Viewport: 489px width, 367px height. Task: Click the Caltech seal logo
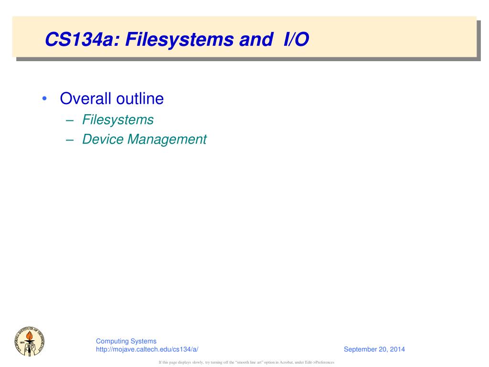(x=29, y=342)
